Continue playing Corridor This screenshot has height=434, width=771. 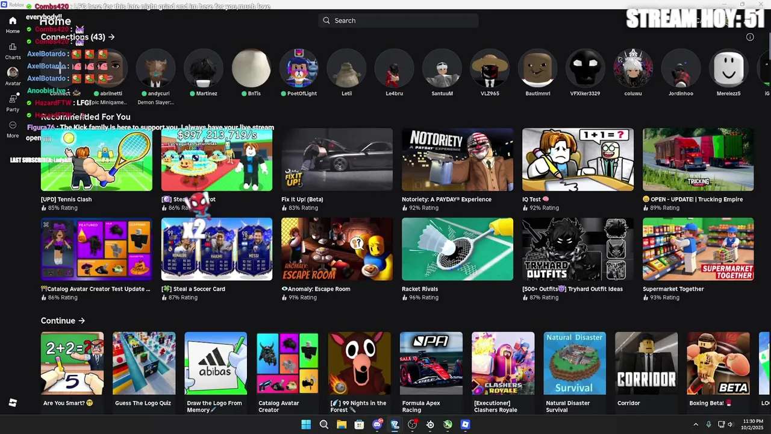(x=646, y=363)
